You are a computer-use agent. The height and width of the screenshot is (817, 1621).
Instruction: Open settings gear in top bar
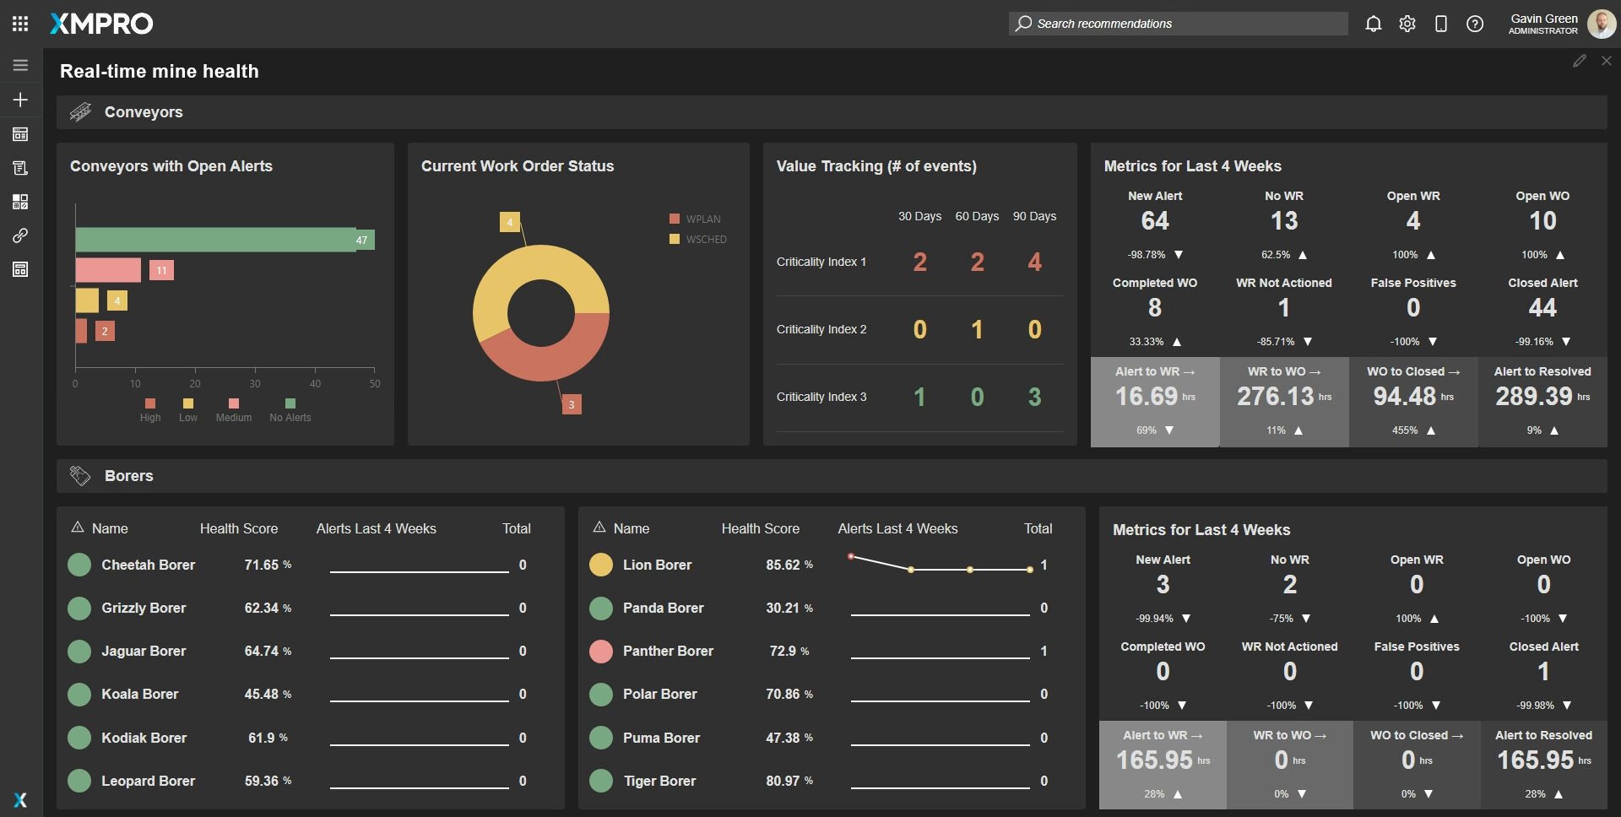1407,24
